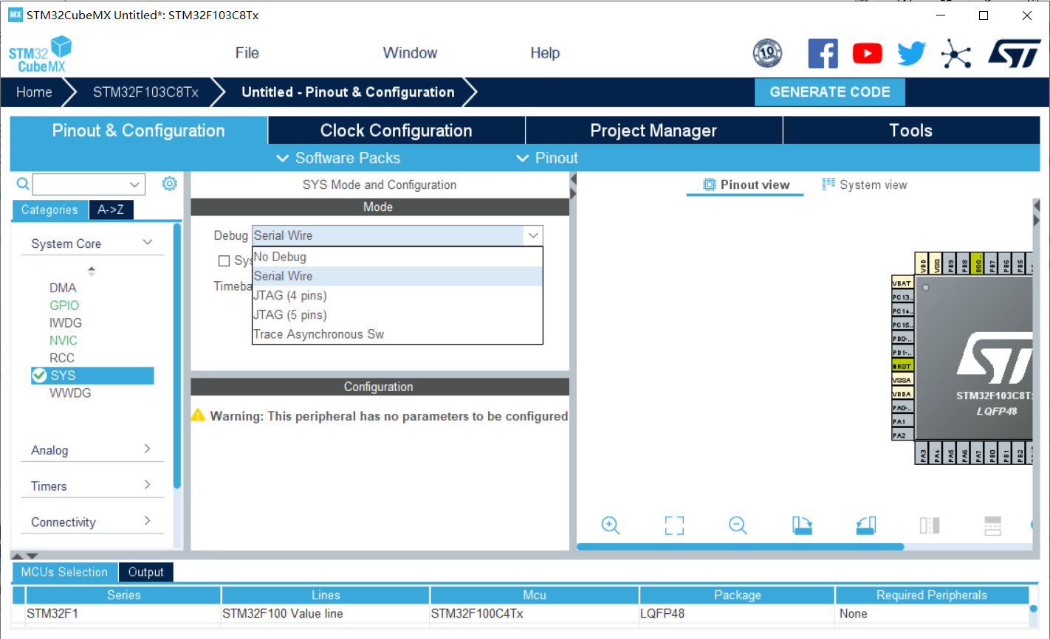Visit the ST logo link
Image resolution: width=1050 pixels, height=639 pixels.
point(1015,53)
